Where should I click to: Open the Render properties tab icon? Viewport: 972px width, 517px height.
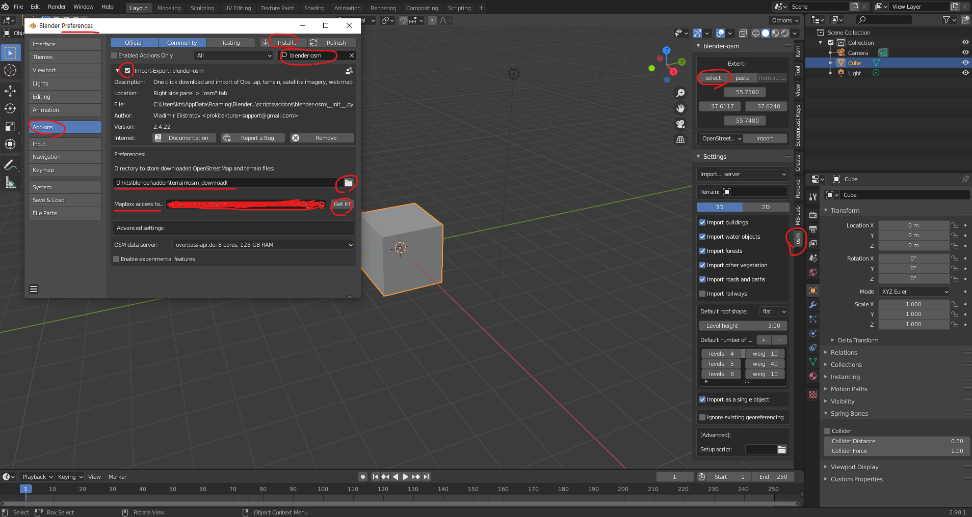point(813,215)
